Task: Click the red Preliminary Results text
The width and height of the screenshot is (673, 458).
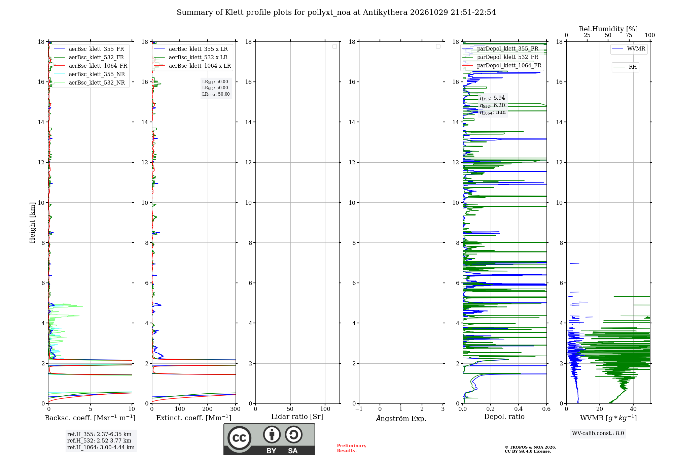Action: point(351,448)
